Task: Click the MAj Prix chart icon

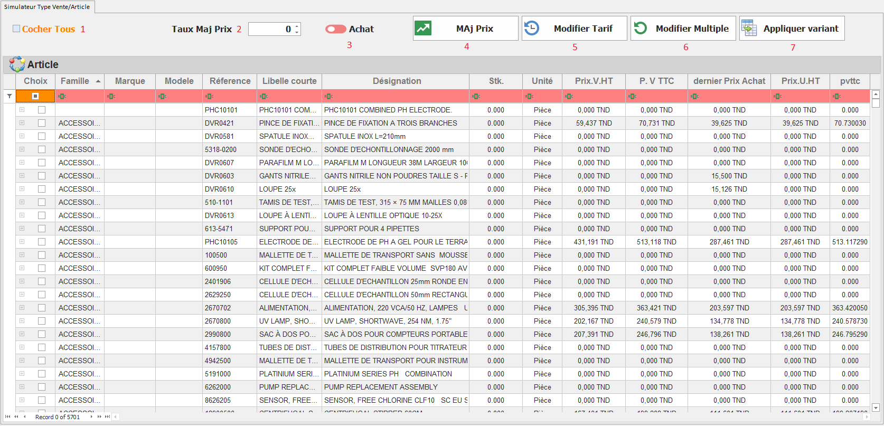Action: 424,28
